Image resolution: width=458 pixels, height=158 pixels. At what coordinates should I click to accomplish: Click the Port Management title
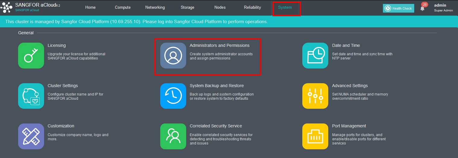point(349,126)
